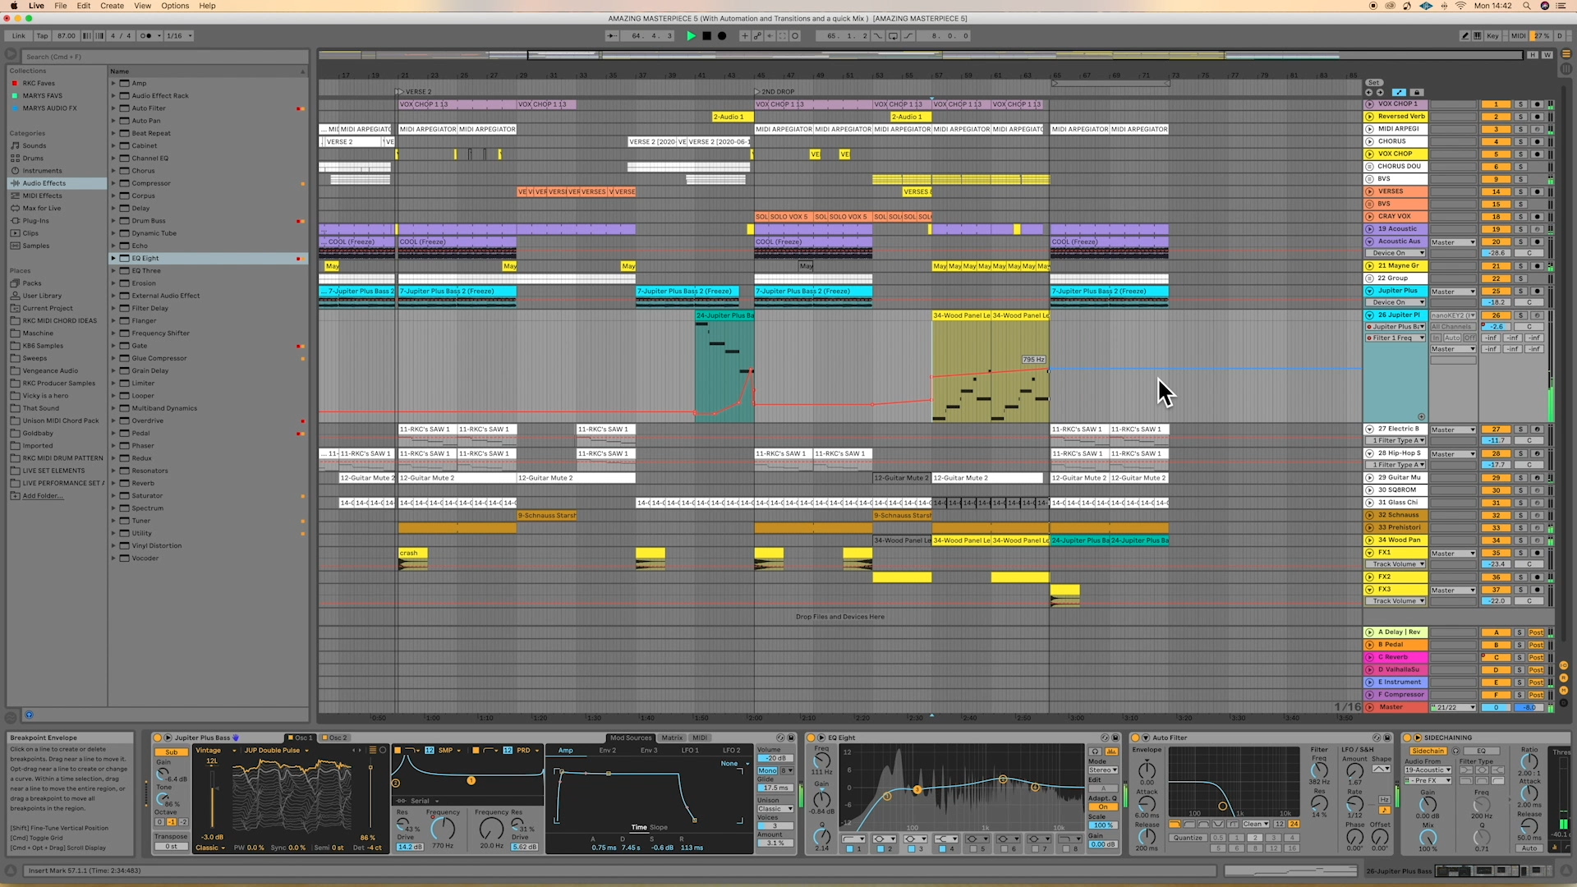
Task: Switch to the Matrix tab
Action: [672, 738]
